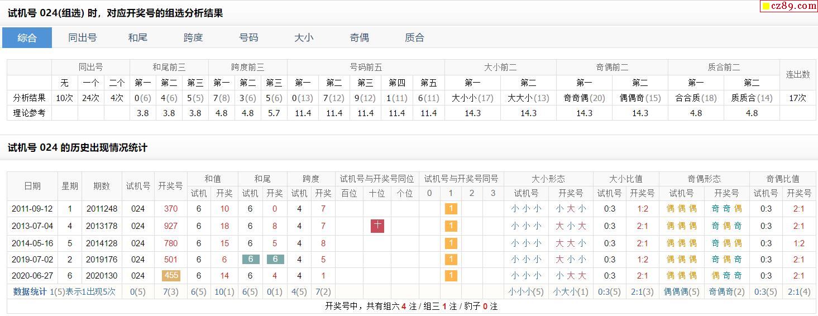Click the red 十 position marker
The height and width of the screenshot is (316, 818).
click(377, 226)
